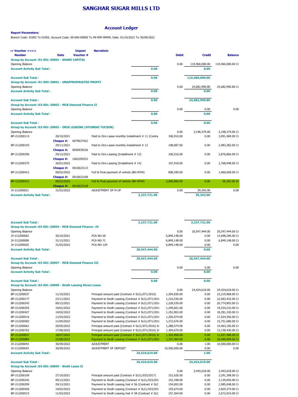The width and height of the screenshot is (298, 397).
Task: Click voucher number JV-212200021
Action: [20, 190]
